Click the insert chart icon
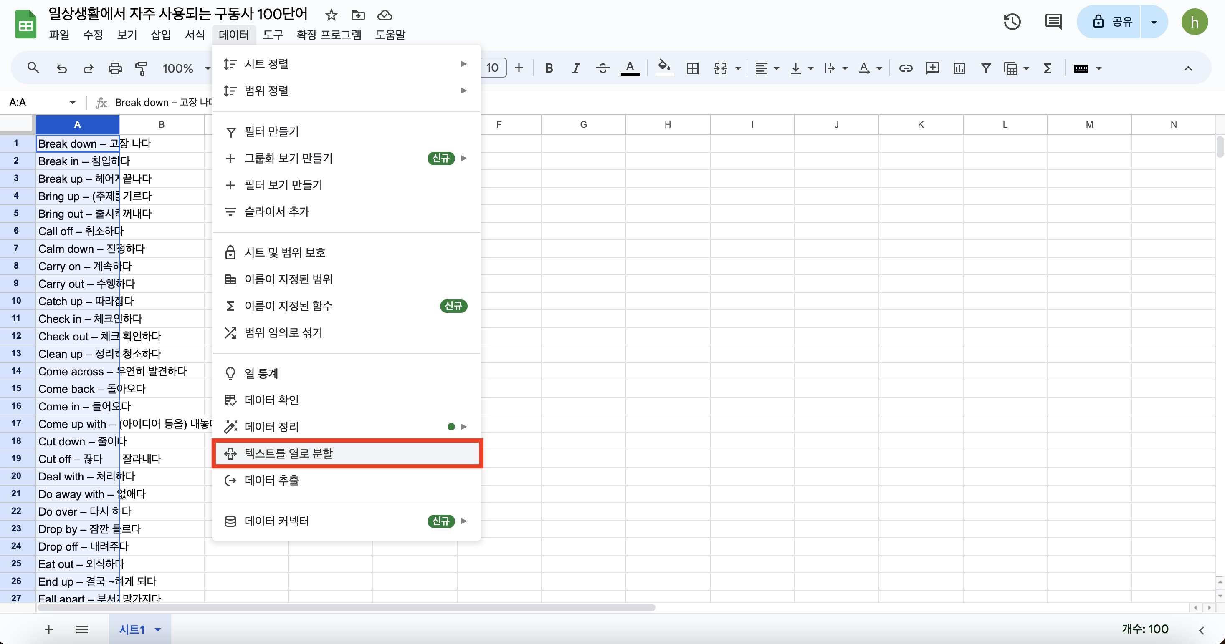The image size is (1225, 644). tap(959, 68)
